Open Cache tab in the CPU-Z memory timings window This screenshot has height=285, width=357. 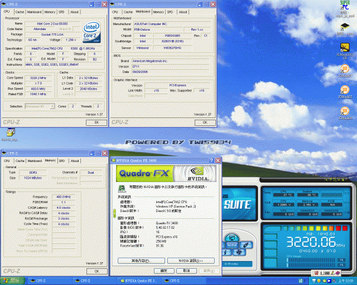coord(20,161)
